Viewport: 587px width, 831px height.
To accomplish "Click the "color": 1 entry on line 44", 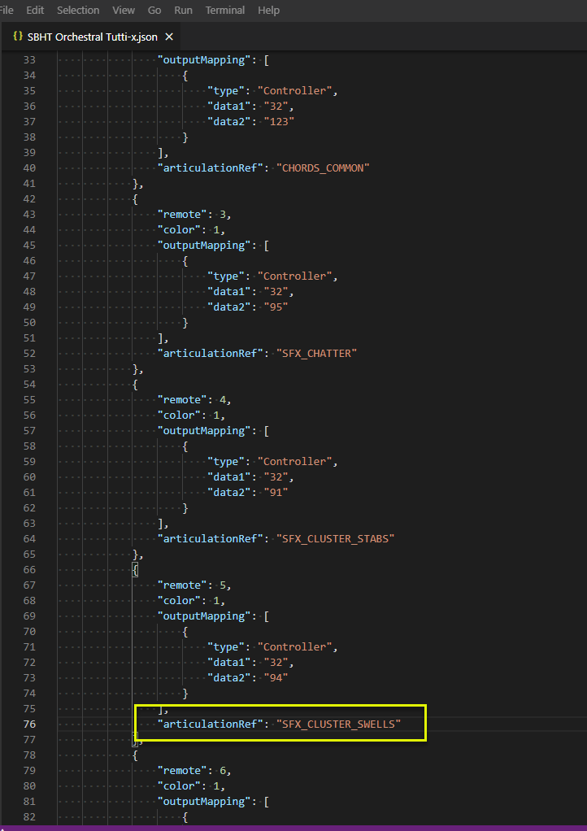I will pos(191,229).
